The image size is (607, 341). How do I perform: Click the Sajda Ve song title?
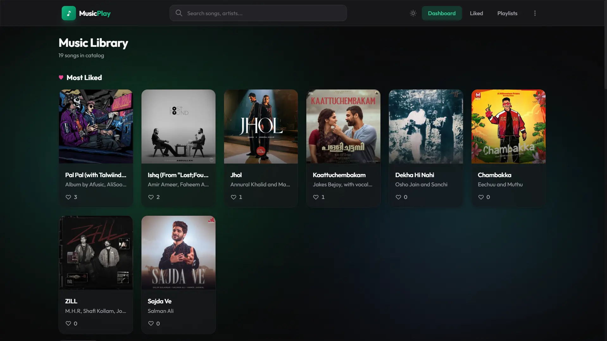[160, 301]
